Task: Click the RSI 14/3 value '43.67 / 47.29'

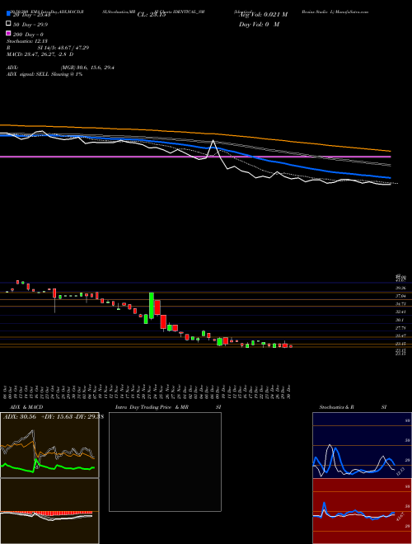Action: [x=72, y=48]
